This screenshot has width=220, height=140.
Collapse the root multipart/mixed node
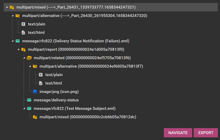pos(7,7)
